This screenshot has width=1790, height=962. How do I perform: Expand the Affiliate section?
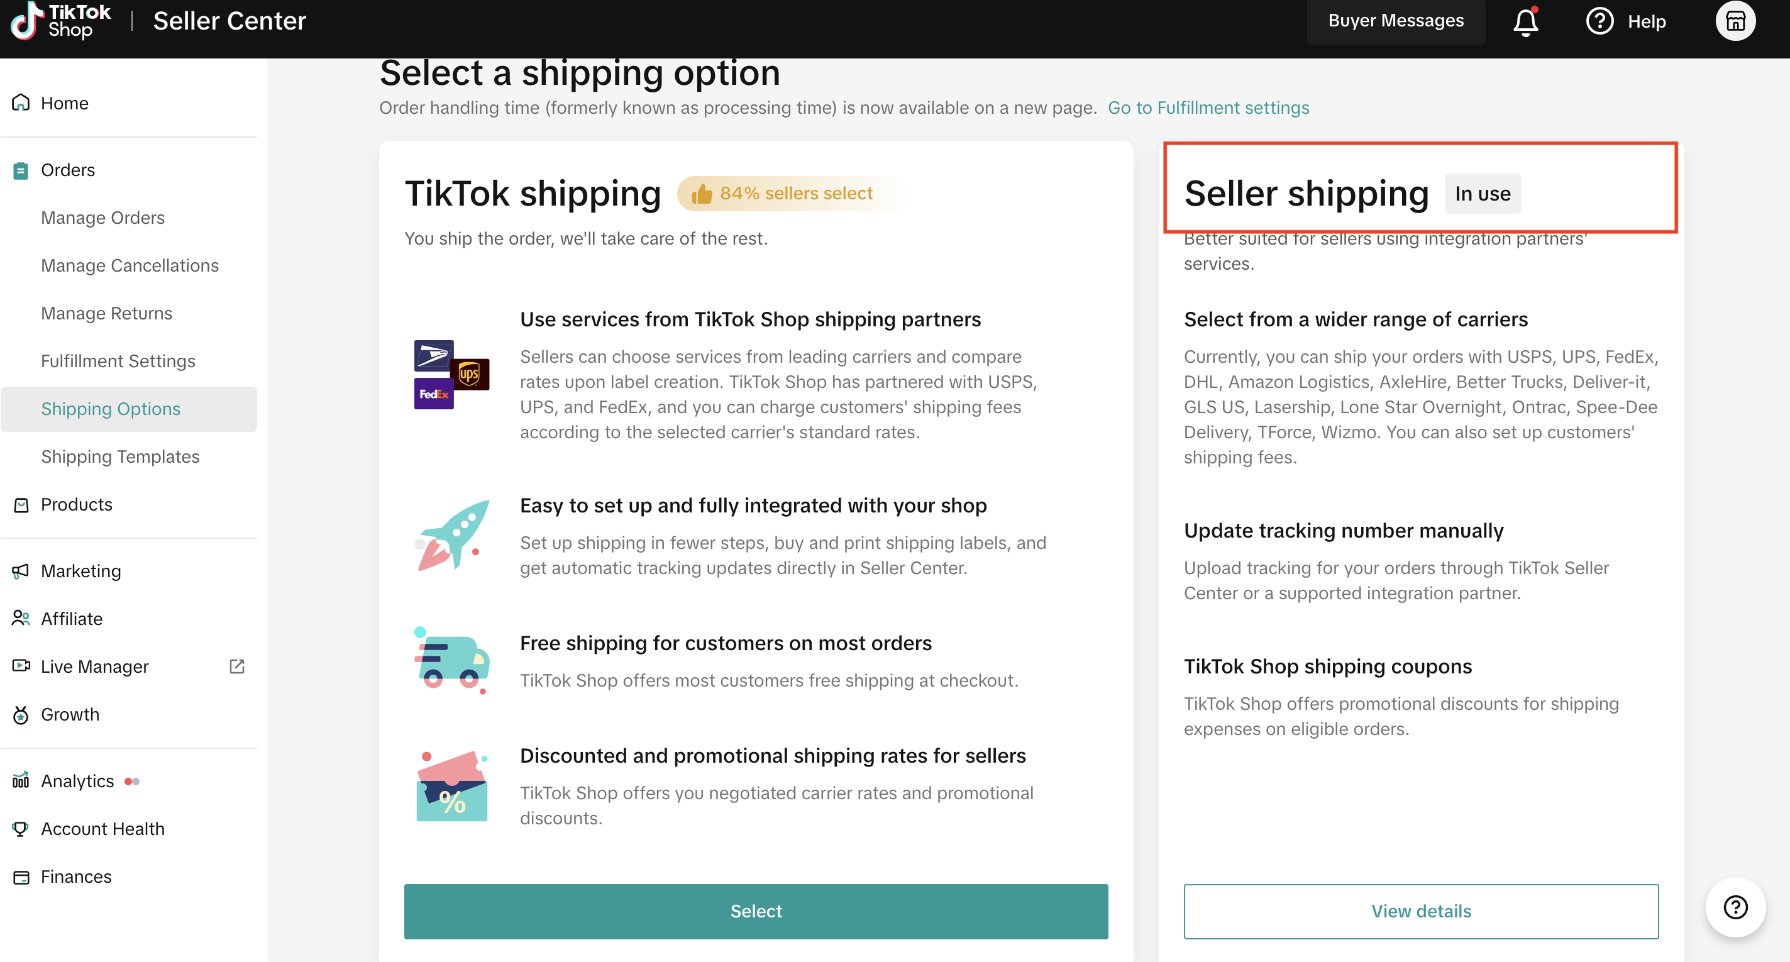[72, 619]
